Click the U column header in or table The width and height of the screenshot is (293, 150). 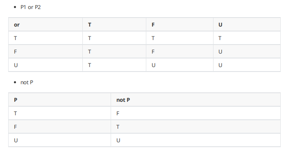click(247, 25)
